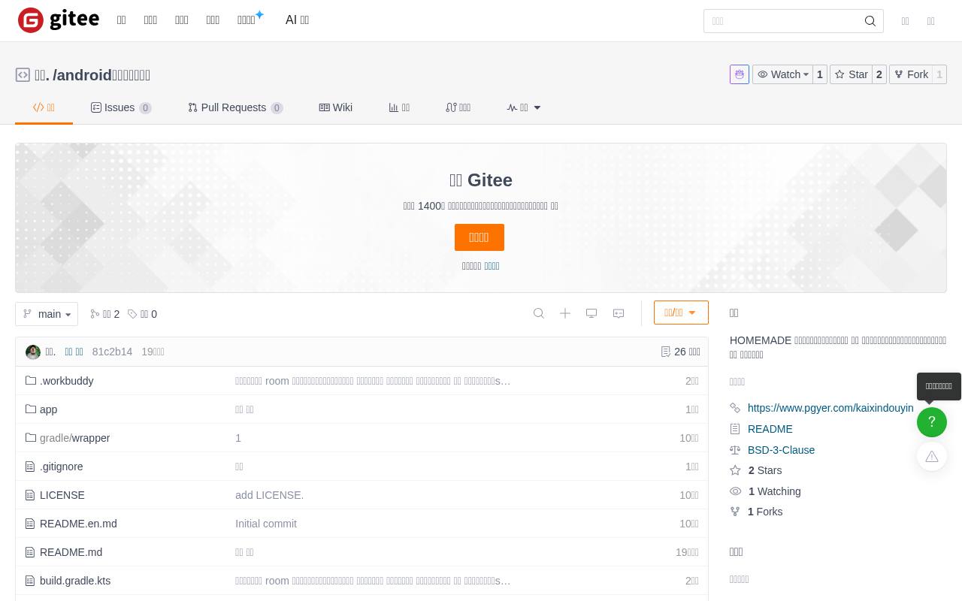Click the Watch count number 1
The height and width of the screenshot is (601, 962).
pyautogui.click(x=820, y=74)
